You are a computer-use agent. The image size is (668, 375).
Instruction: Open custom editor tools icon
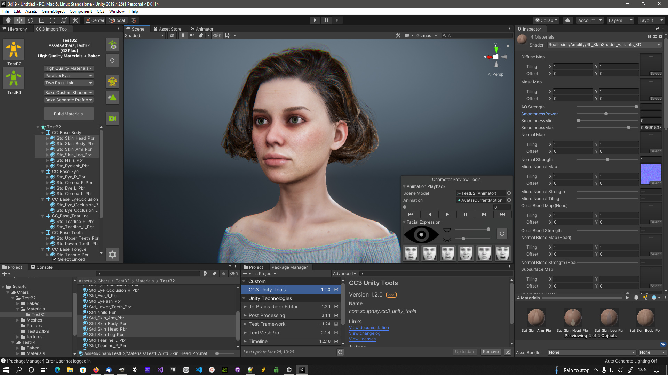click(x=75, y=20)
